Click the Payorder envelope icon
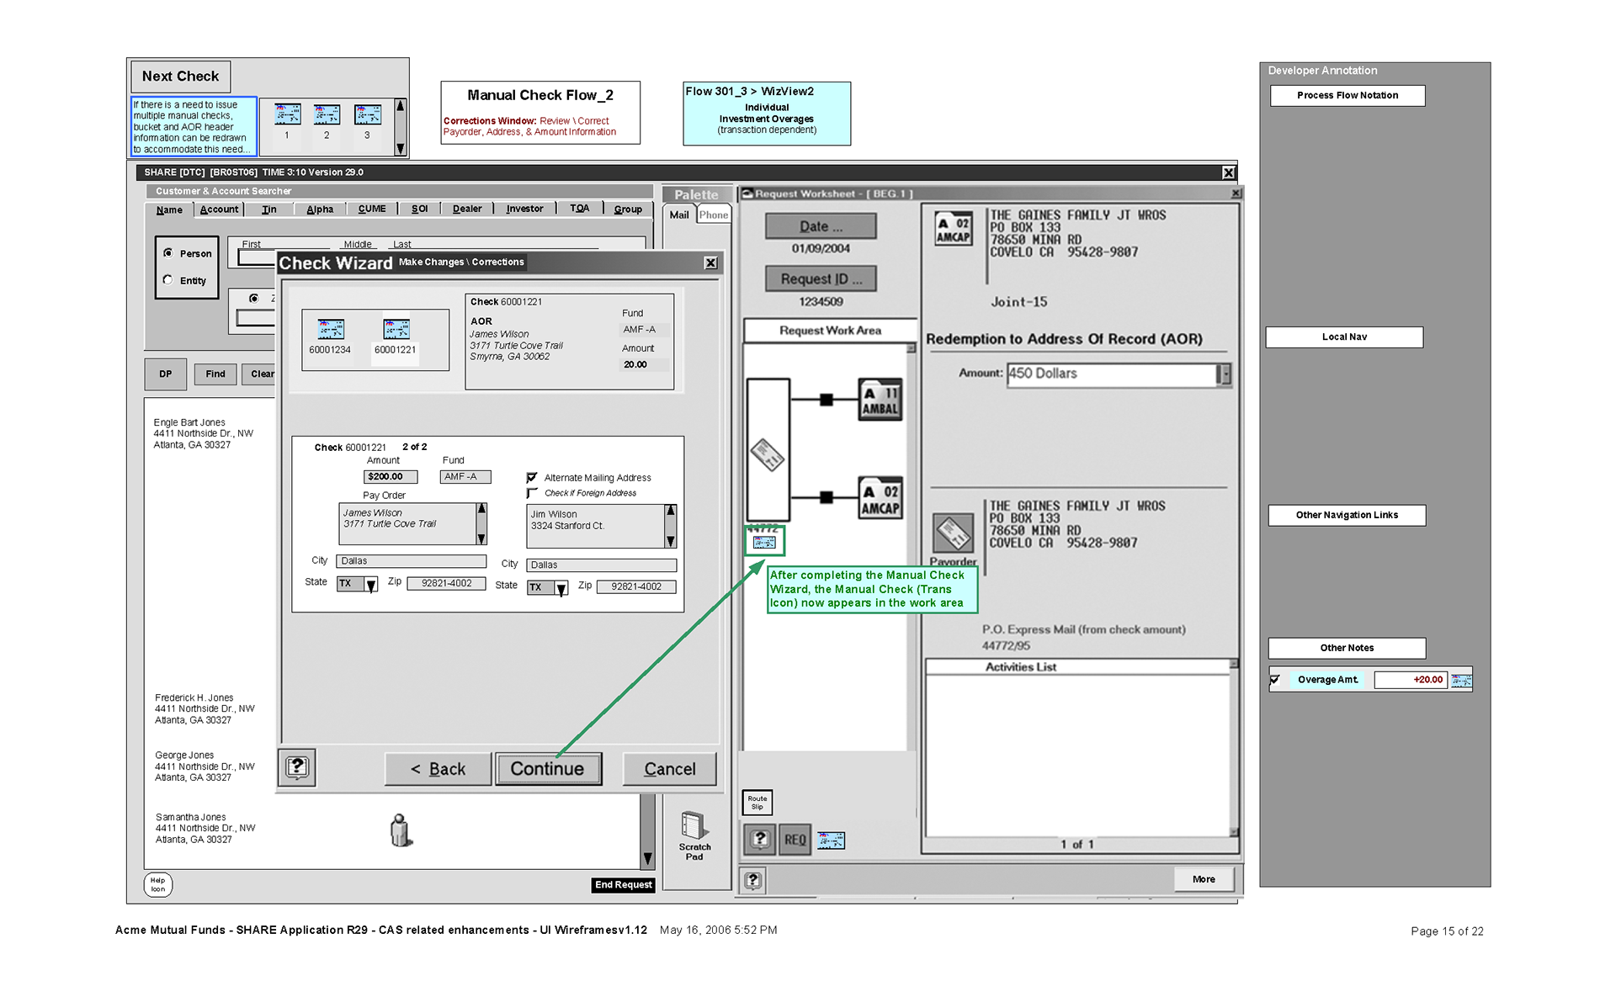The height and width of the screenshot is (981, 1616). (x=953, y=533)
